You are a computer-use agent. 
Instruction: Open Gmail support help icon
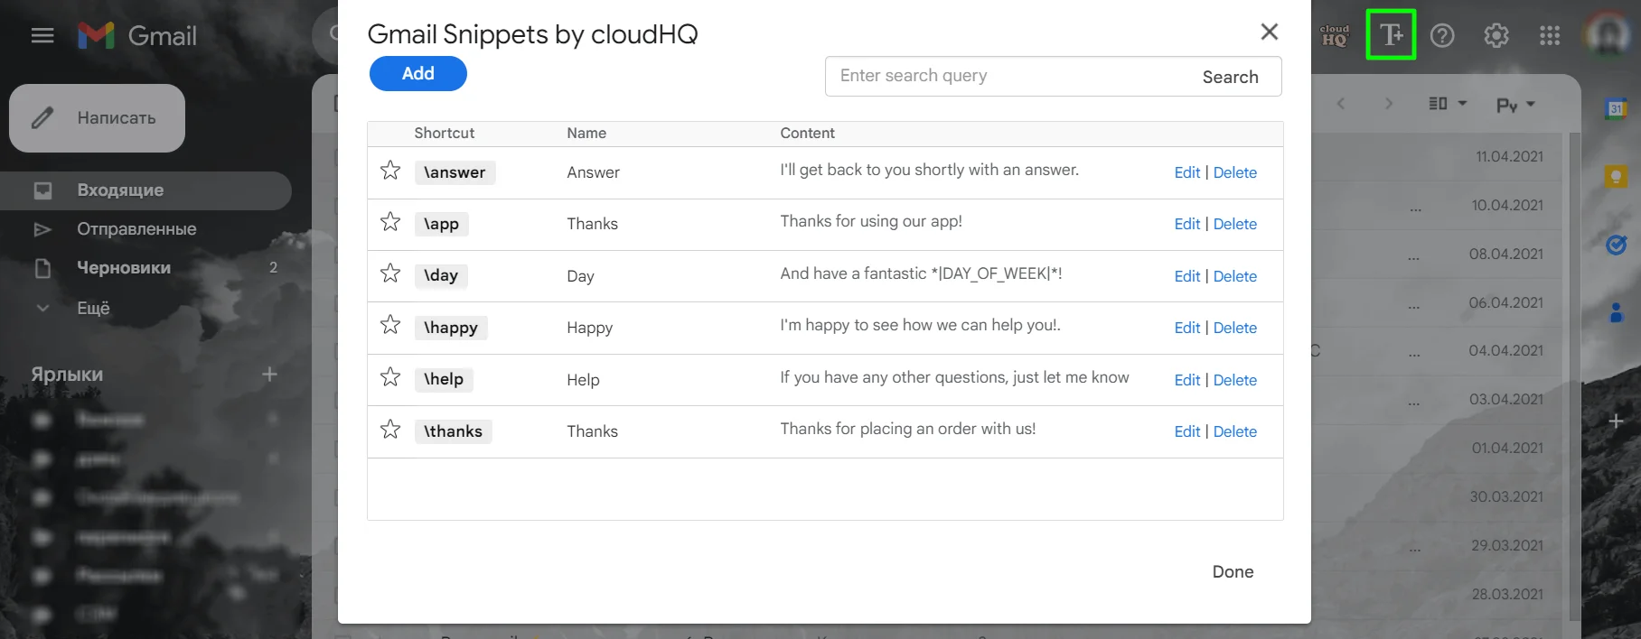(x=1442, y=35)
